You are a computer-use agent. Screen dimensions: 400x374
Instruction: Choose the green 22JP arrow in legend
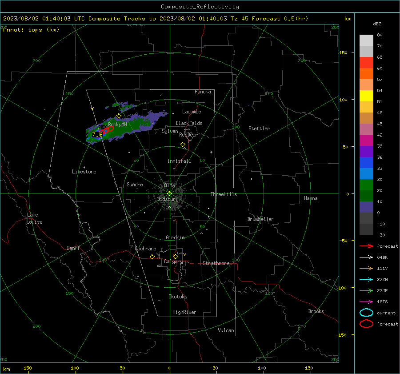(x=366, y=290)
